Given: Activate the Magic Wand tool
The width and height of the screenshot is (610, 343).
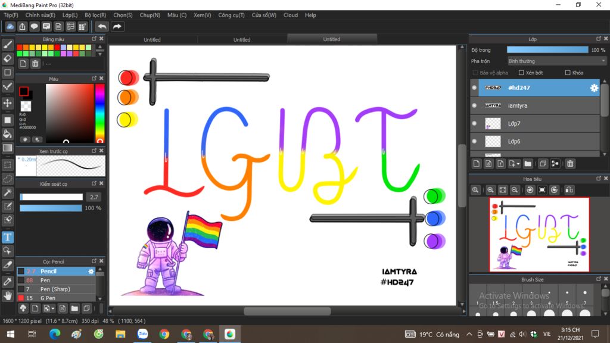Looking at the screenshot, I should coord(7,193).
